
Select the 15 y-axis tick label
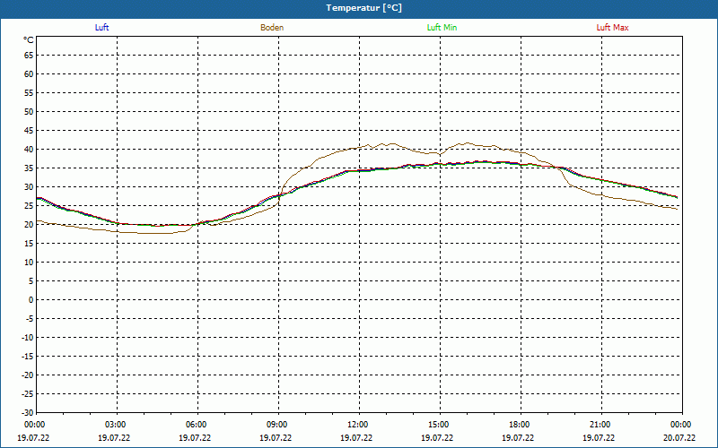[29, 244]
